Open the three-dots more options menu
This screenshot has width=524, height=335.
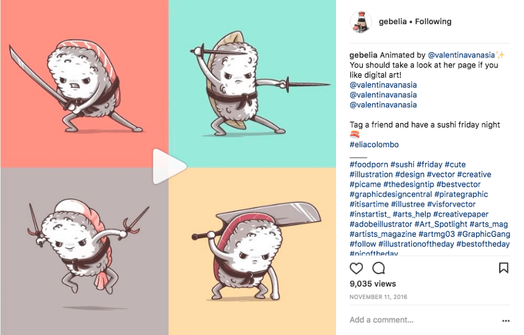(x=506, y=321)
